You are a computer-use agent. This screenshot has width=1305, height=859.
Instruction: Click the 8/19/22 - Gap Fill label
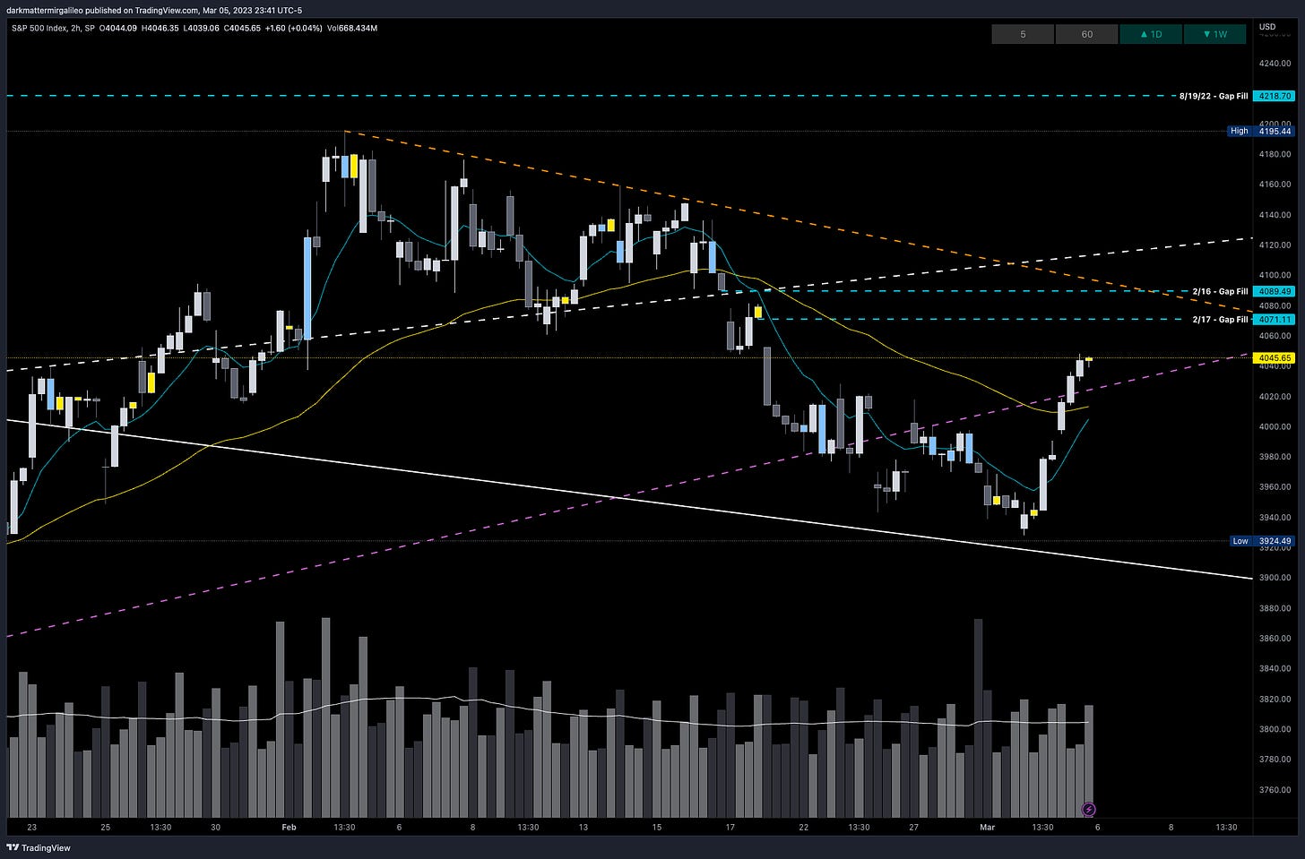pyautogui.click(x=1214, y=96)
